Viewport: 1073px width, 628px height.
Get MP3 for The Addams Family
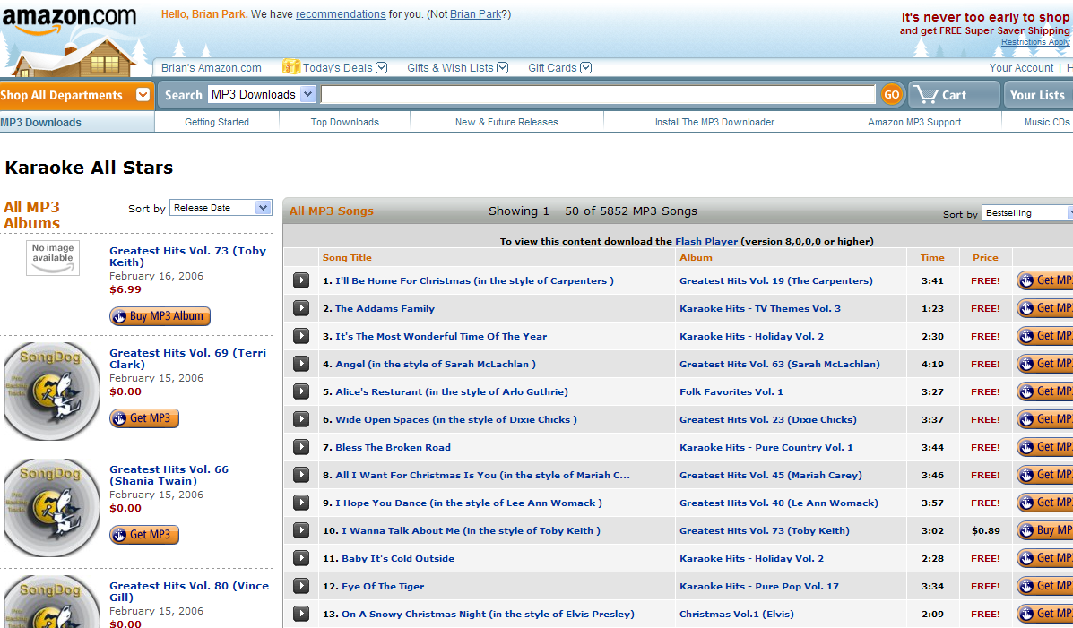click(1045, 308)
